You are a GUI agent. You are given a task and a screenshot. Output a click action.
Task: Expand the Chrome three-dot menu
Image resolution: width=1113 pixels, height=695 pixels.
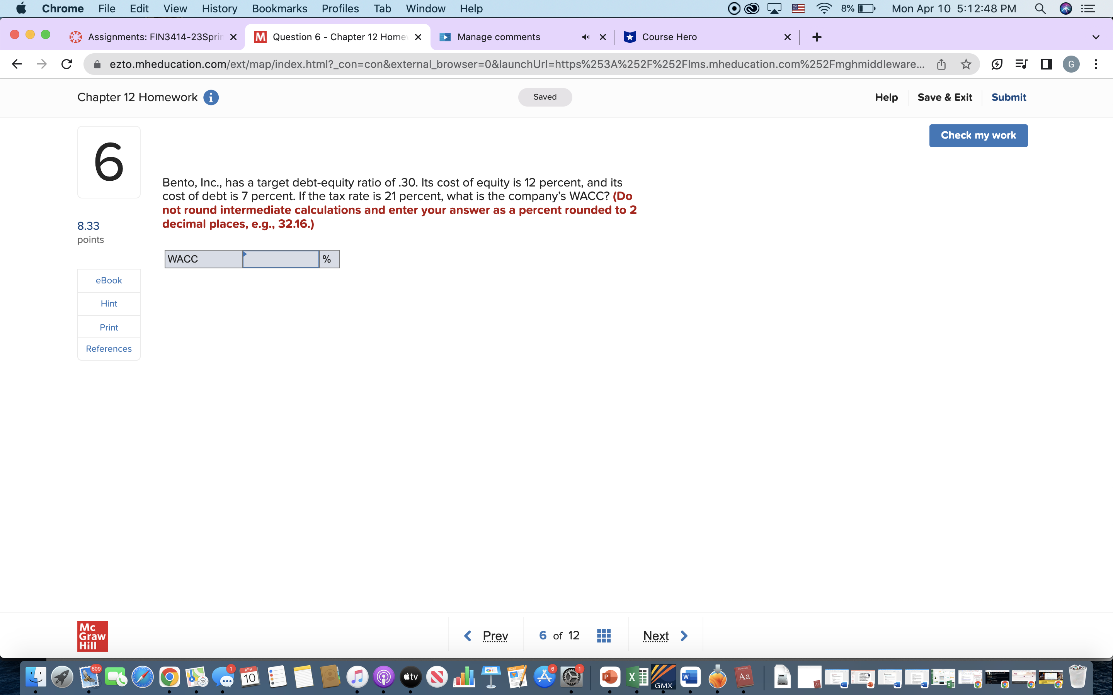click(1096, 64)
